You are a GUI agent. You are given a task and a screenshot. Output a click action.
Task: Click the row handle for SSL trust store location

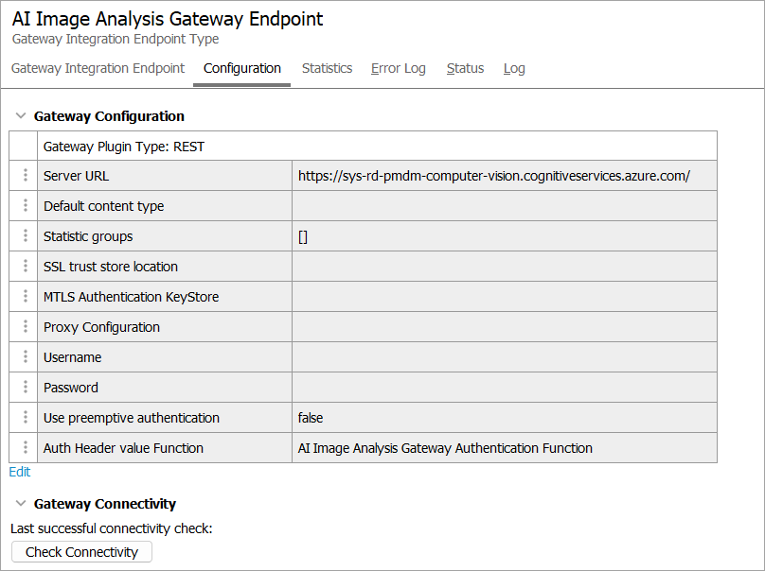(26, 267)
